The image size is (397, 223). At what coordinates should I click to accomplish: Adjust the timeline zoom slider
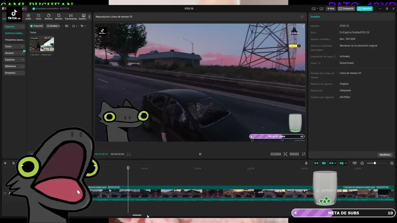375,163
